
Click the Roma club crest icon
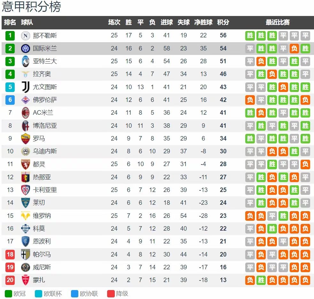pyautogui.click(x=26, y=139)
